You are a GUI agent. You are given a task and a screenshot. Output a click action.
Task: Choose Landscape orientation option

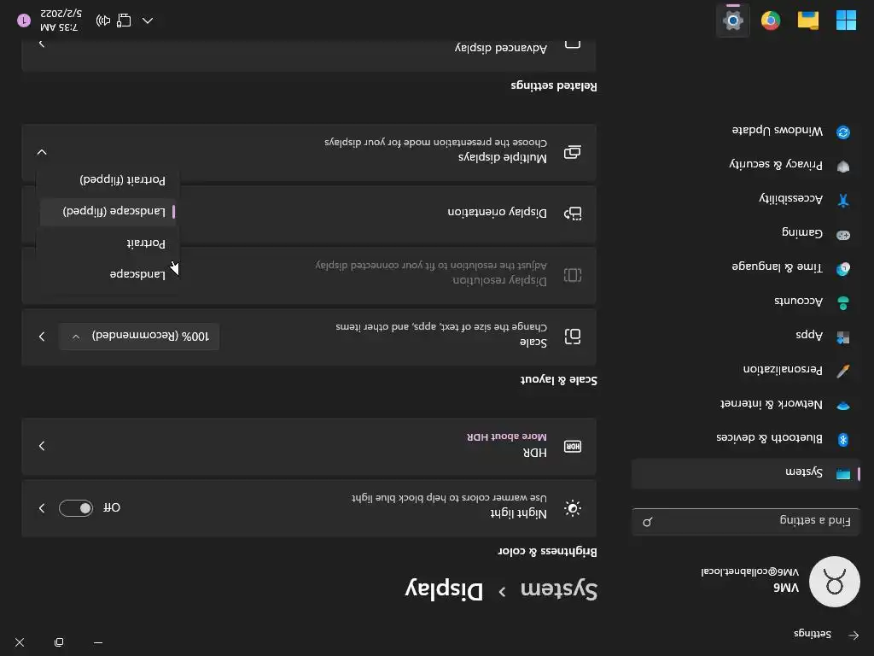click(108, 274)
